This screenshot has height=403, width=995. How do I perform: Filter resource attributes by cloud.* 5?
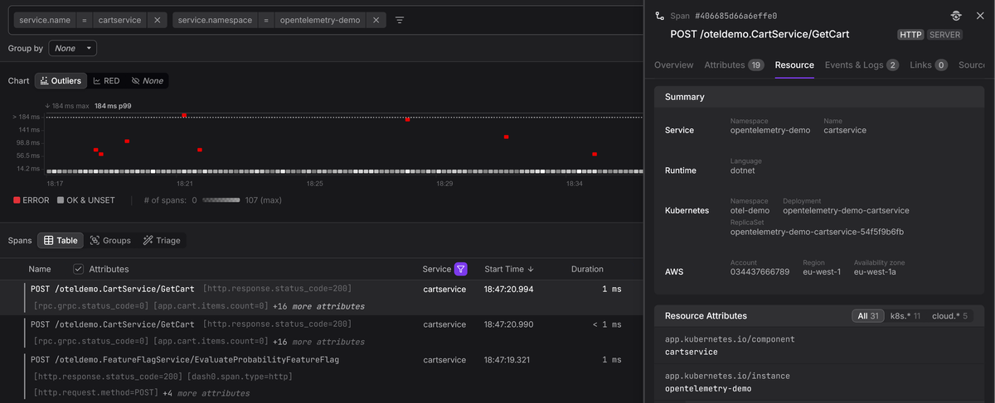[949, 316]
